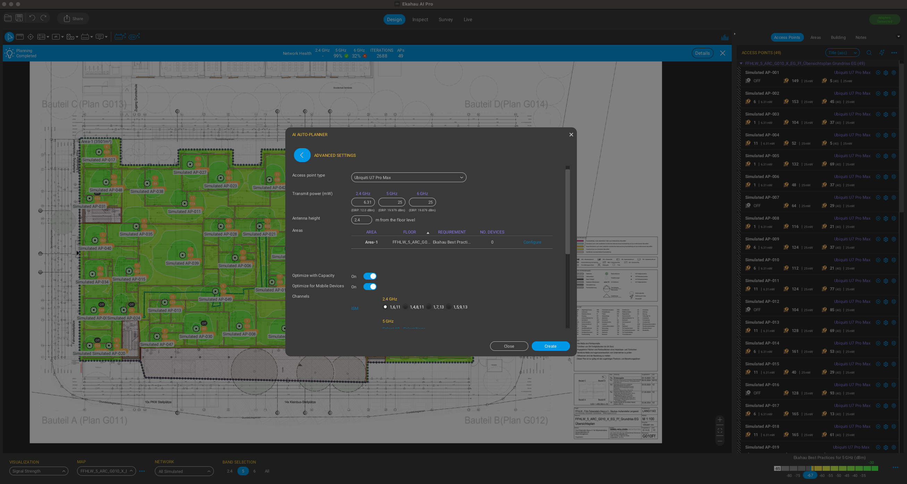Locate Simulated AP-002 on the map
The height and width of the screenshot is (484, 907).
click(x=893, y=94)
